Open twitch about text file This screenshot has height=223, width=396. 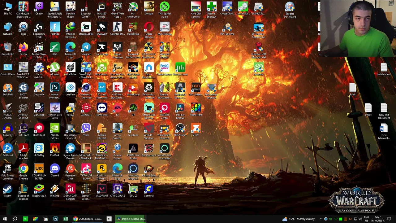[384, 69]
